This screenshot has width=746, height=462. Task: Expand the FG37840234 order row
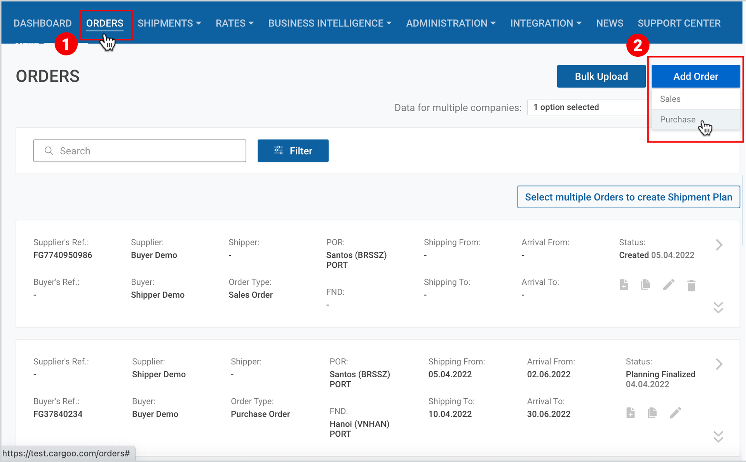tap(718, 437)
